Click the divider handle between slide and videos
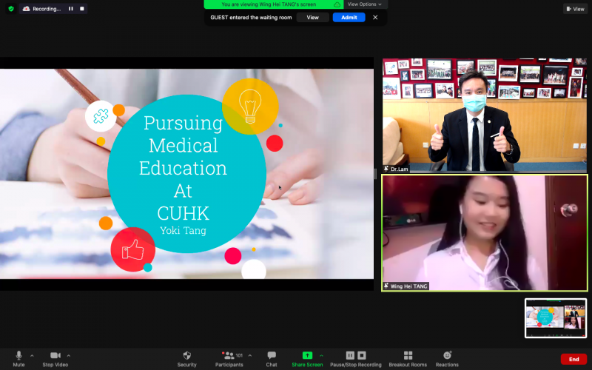 point(375,174)
